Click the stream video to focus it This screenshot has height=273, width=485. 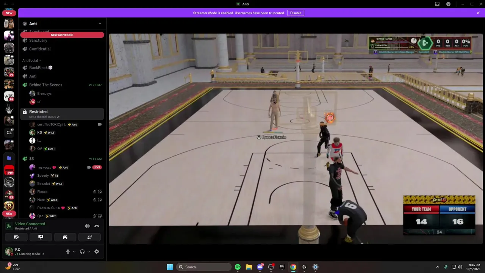pos(295,139)
